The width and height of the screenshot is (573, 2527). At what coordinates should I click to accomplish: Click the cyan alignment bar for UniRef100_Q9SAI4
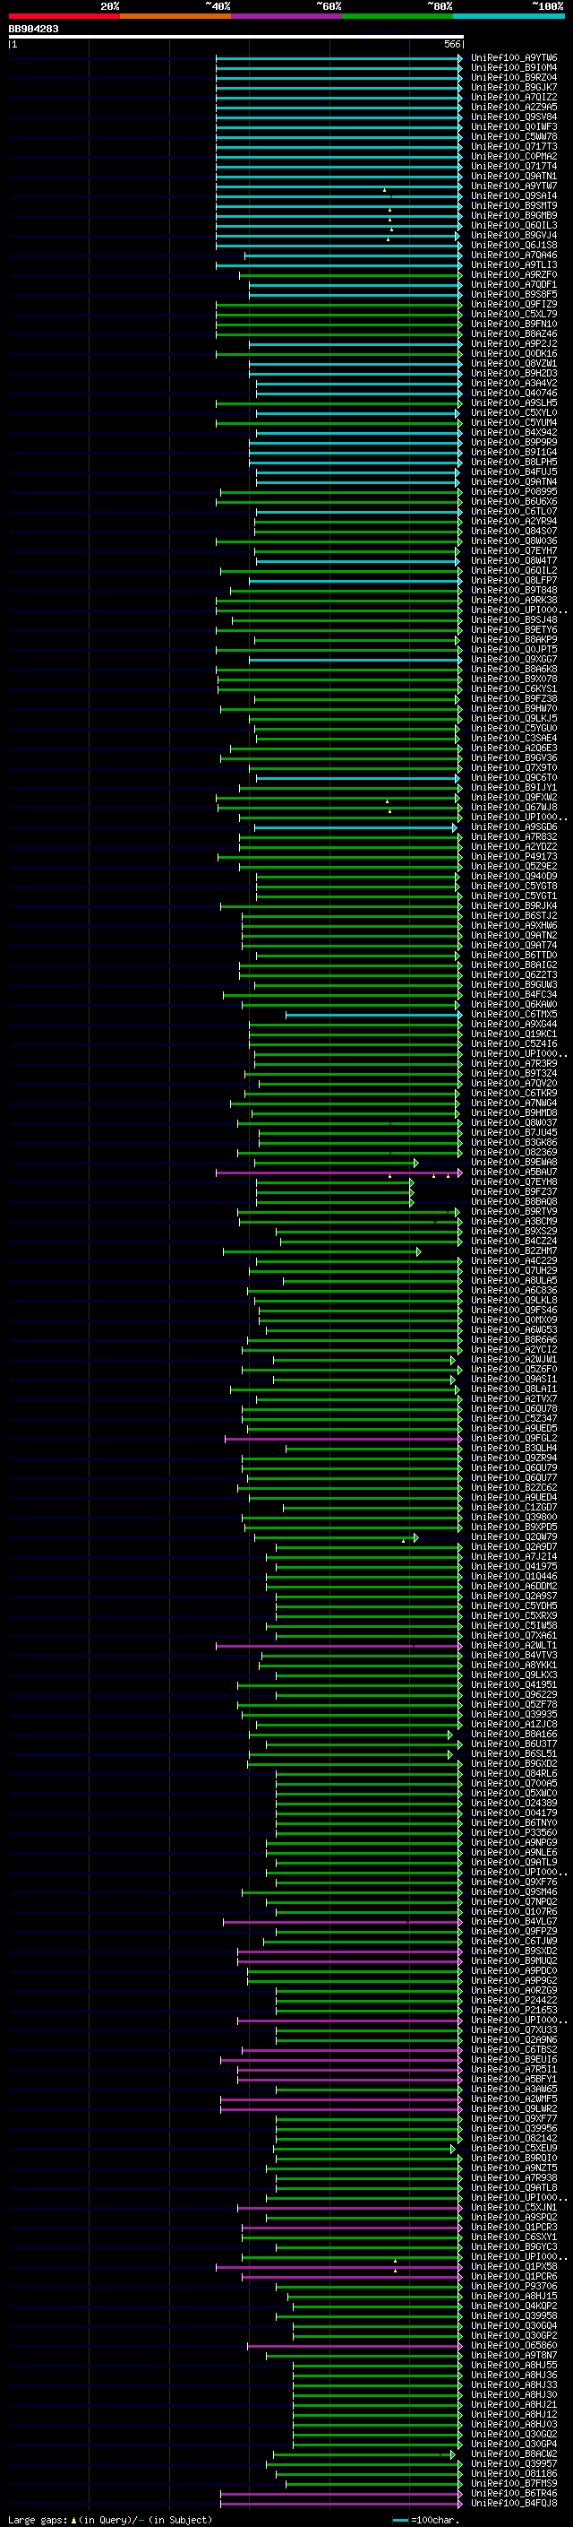point(339,196)
